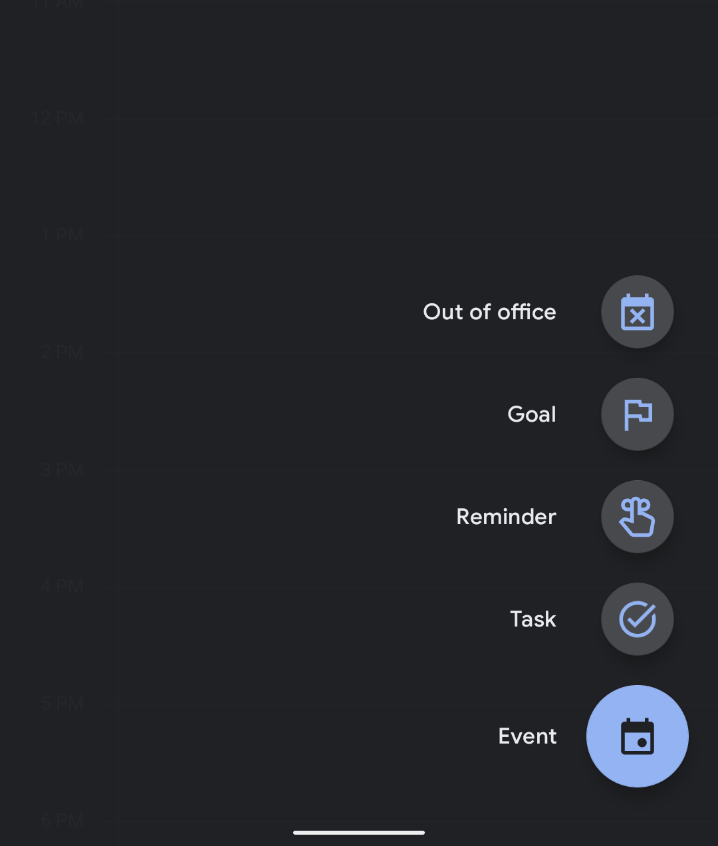Tap the Out of office calendar-x icon
This screenshot has width=718, height=846.
[637, 312]
